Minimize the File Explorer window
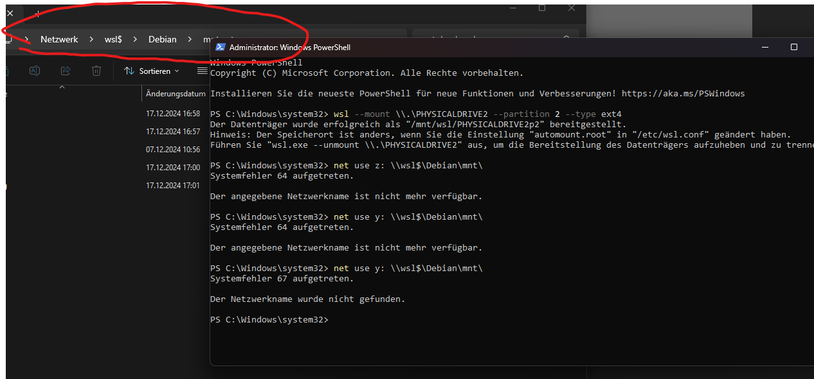The height and width of the screenshot is (379, 814). (x=512, y=8)
